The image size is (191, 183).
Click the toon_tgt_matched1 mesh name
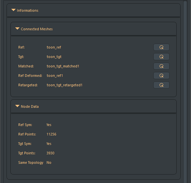pyautogui.click(x=63, y=66)
